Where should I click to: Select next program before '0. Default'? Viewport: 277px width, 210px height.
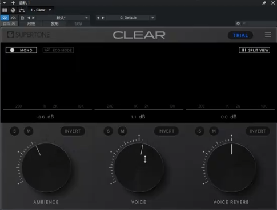coord(103,18)
